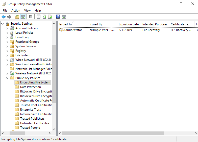Go back with the blue Back arrow
198x142 pixels.
click(4, 17)
